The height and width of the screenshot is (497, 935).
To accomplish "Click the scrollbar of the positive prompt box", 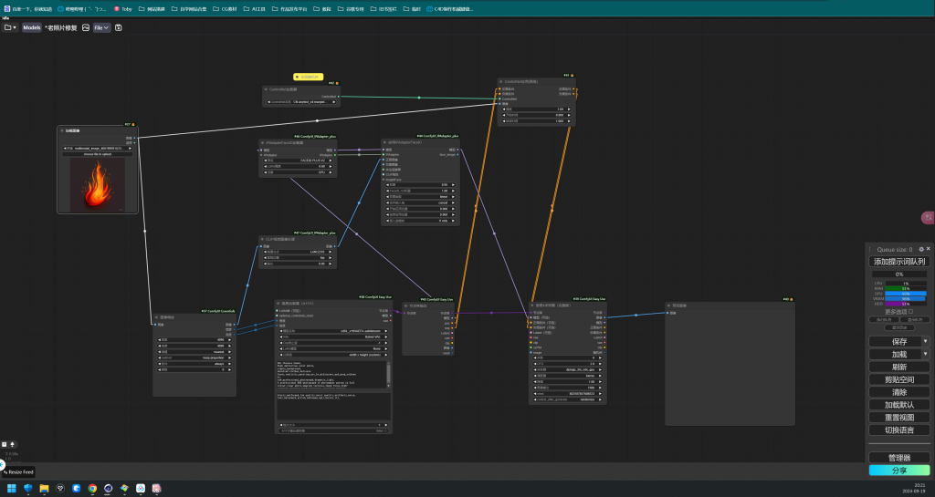I will pyautogui.click(x=389, y=375).
